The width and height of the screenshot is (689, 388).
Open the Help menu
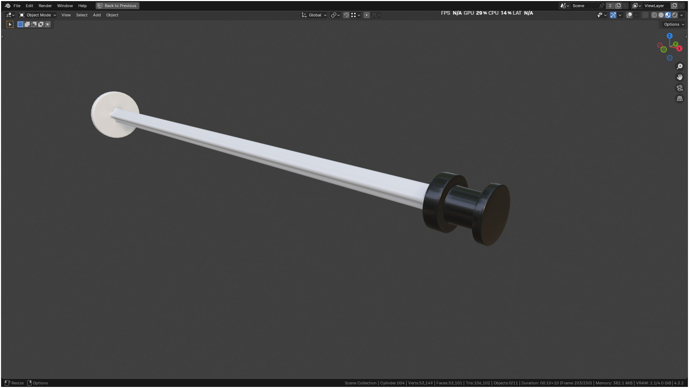pos(82,6)
